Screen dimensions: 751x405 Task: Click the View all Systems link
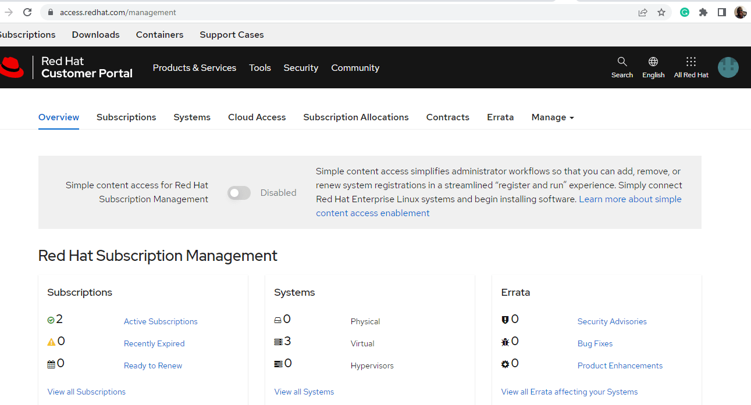tap(304, 392)
